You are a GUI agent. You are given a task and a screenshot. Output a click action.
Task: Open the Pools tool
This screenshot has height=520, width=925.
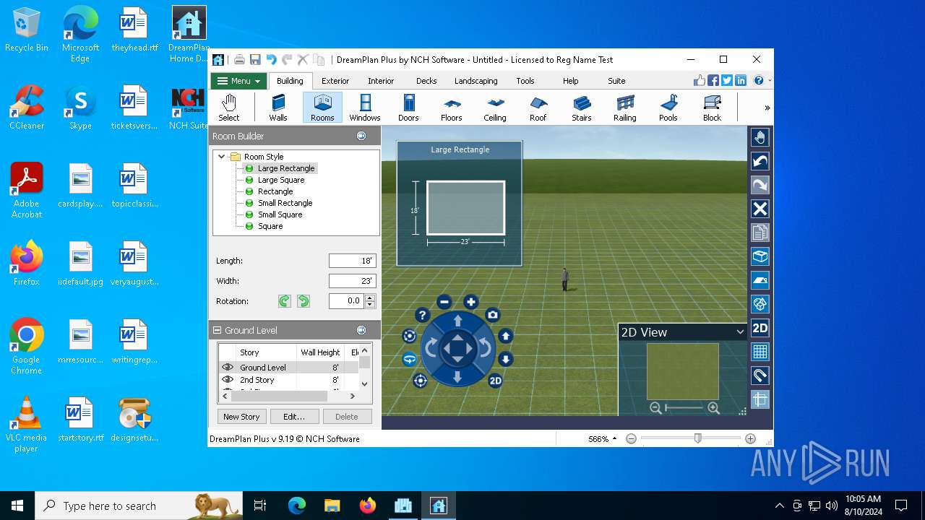pos(668,108)
